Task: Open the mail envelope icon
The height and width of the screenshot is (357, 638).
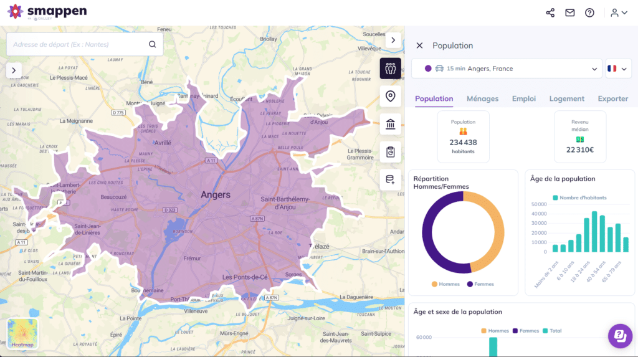Action: 569,12
